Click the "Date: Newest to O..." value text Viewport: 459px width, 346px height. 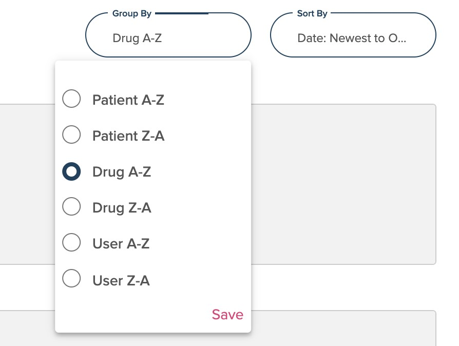pyautogui.click(x=352, y=38)
